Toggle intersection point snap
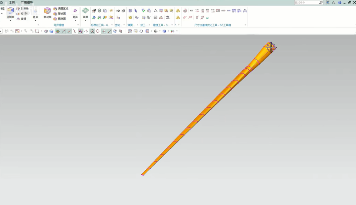This screenshot has height=205, width=356. point(86,31)
